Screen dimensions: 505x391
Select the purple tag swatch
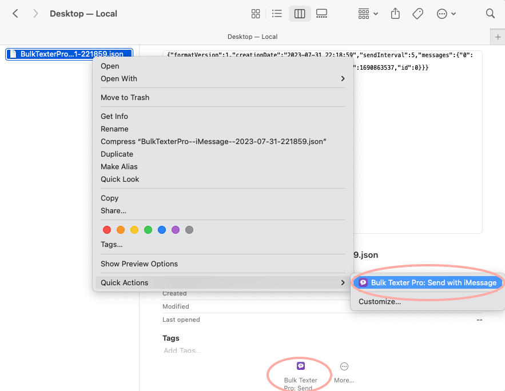(x=176, y=230)
